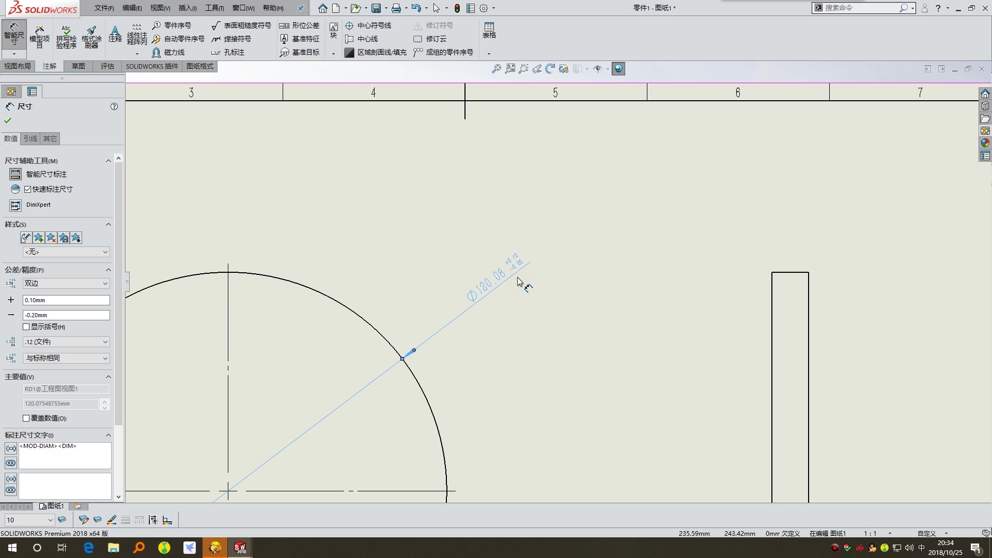Open the tolerance type dropdown showing 双边

(66, 284)
